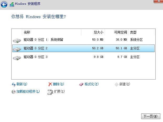Click the format (格式化) eraser icon
Viewport: 163px width, 122px height.
click(81, 84)
